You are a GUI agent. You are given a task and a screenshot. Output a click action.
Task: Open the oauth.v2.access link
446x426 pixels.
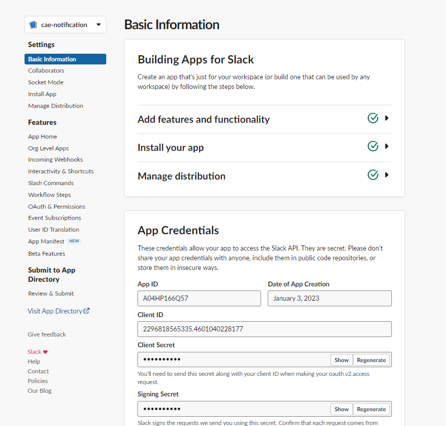349,374
